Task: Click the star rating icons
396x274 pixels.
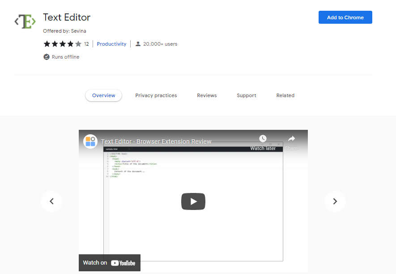Action: tap(62, 44)
